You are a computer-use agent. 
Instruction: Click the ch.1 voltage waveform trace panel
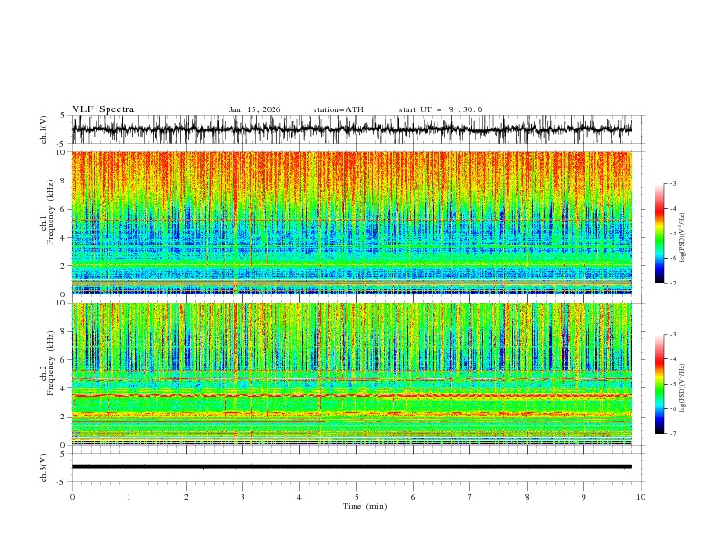(x=351, y=129)
